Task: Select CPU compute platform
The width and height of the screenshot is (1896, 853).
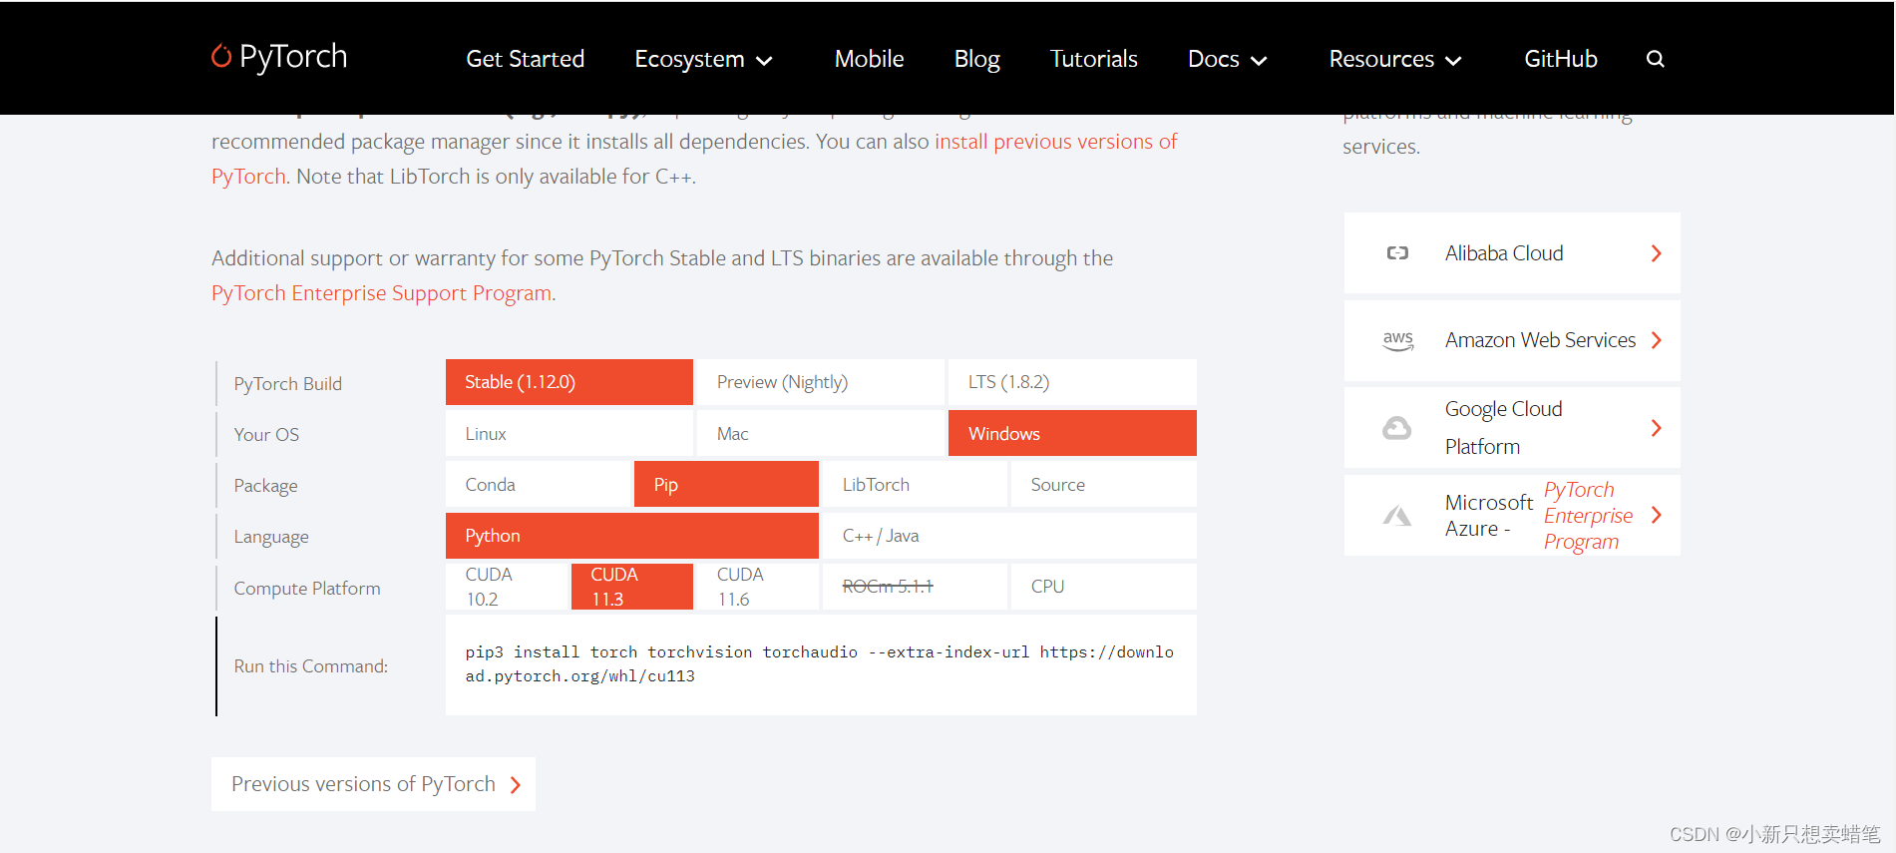Action: pyautogui.click(x=1104, y=587)
